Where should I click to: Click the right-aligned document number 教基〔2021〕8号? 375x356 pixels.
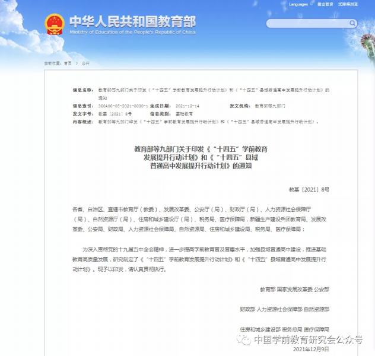coord(309,190)
